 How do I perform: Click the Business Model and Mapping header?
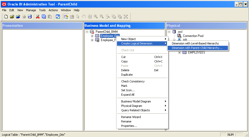pos(124,25)
